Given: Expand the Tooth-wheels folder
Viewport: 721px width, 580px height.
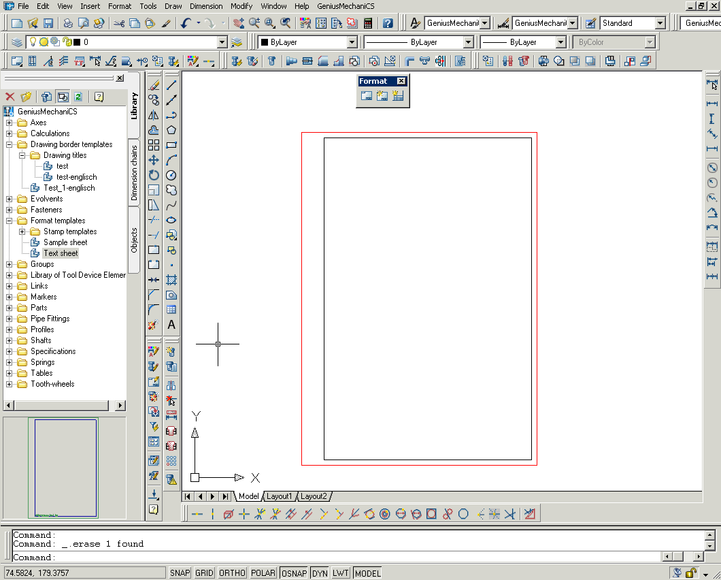Looking at the screenshot, I should 9,384.
